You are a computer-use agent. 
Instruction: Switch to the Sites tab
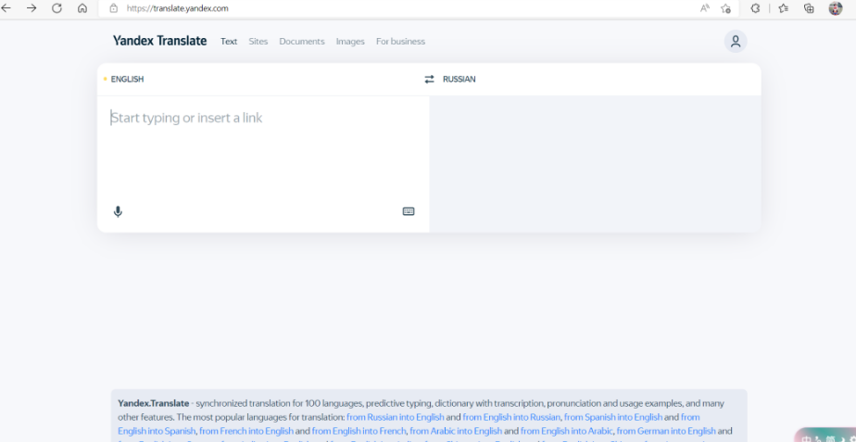[x=258, y=42]
